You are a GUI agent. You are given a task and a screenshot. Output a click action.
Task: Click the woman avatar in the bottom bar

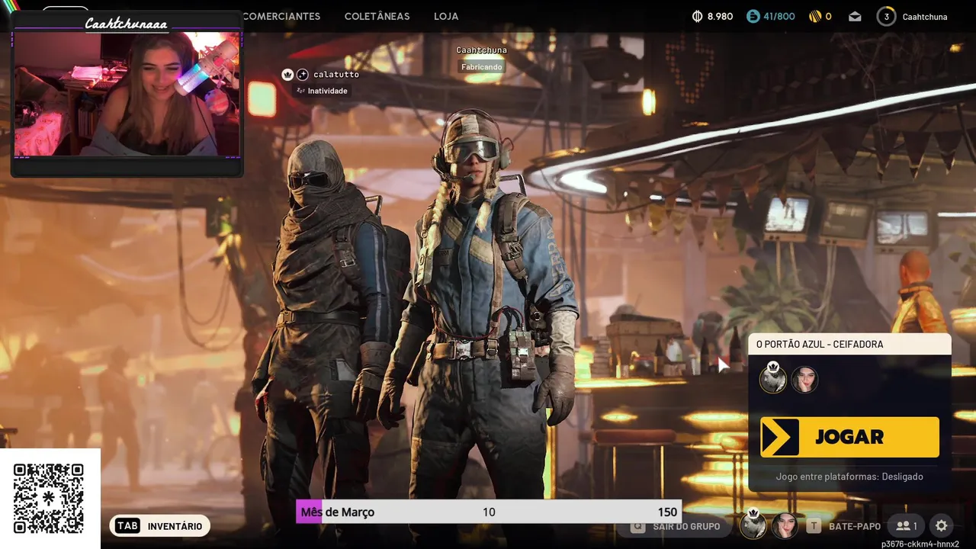point(785,525)
